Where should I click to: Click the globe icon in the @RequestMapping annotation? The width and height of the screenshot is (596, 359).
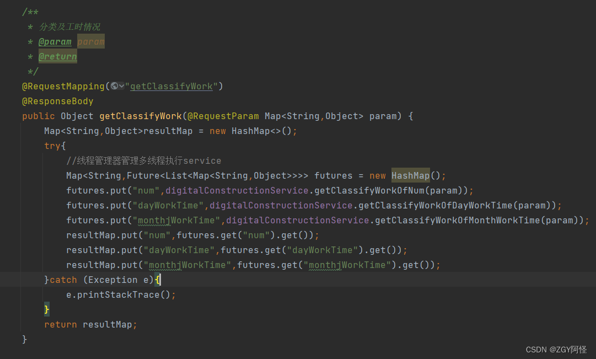point(115,86)
